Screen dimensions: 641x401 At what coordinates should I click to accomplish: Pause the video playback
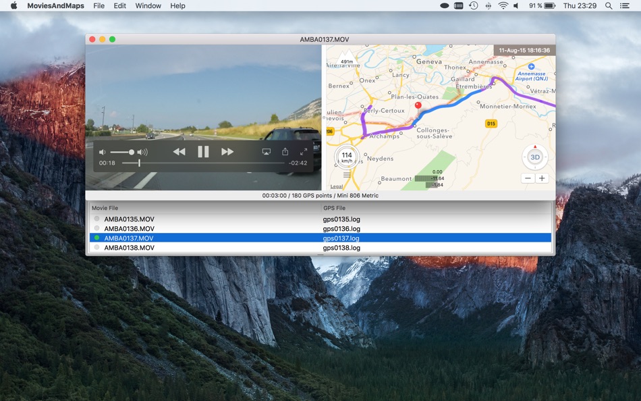pyautogui.click(x=203, y=152)
